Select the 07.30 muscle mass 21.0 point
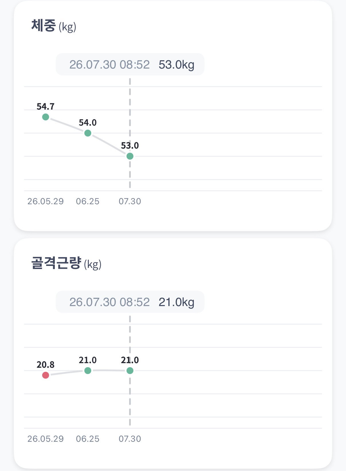Image resolution: width=346 pixels, height=471 pixels. coord(130,371)
